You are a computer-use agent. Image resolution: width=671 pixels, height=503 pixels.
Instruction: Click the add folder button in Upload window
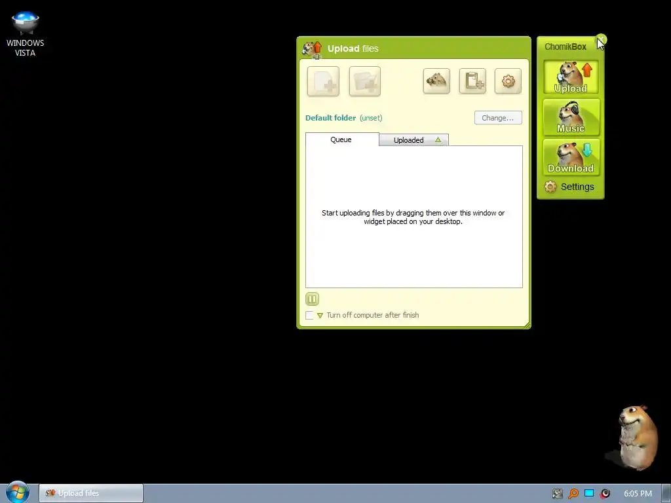pyautogui.click(x=364, y=81)
